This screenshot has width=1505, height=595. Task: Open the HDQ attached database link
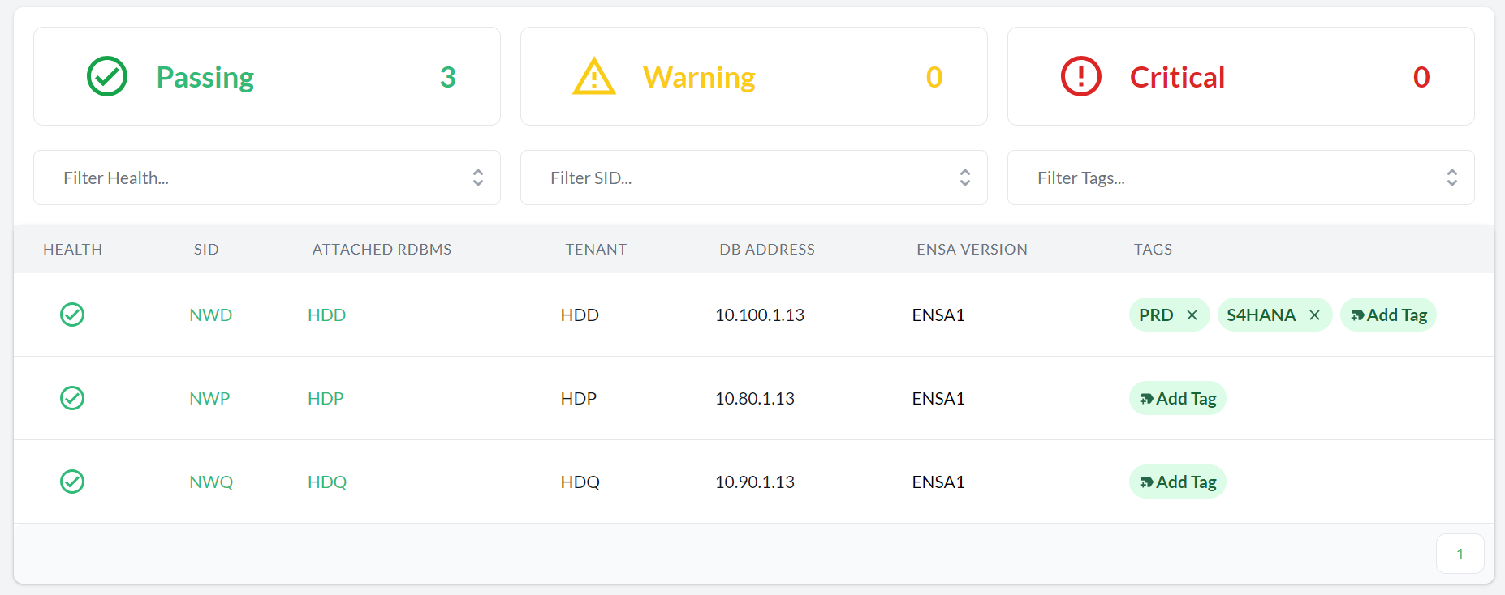point(327,482)
